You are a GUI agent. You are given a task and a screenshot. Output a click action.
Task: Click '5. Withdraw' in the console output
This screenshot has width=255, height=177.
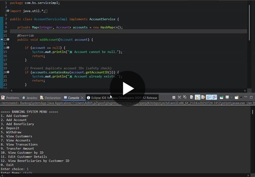pos(11,132)
